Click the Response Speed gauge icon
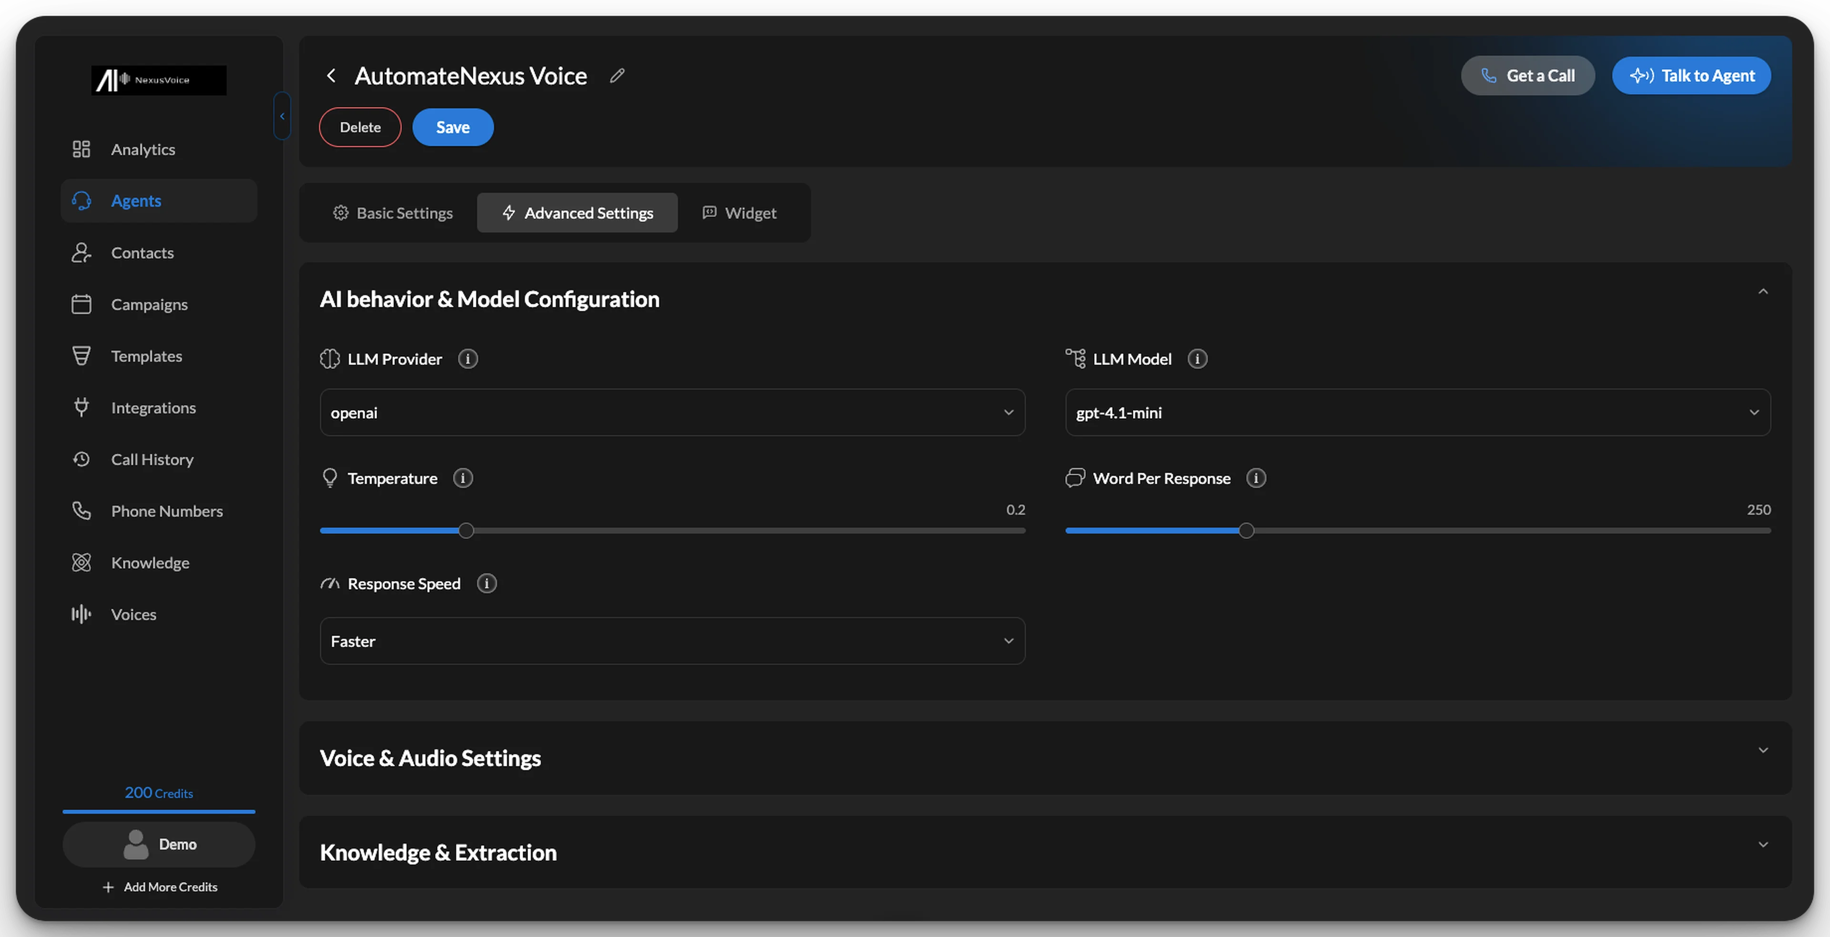This screenshot has height=937, width=1830. click(x=330, y=584)
